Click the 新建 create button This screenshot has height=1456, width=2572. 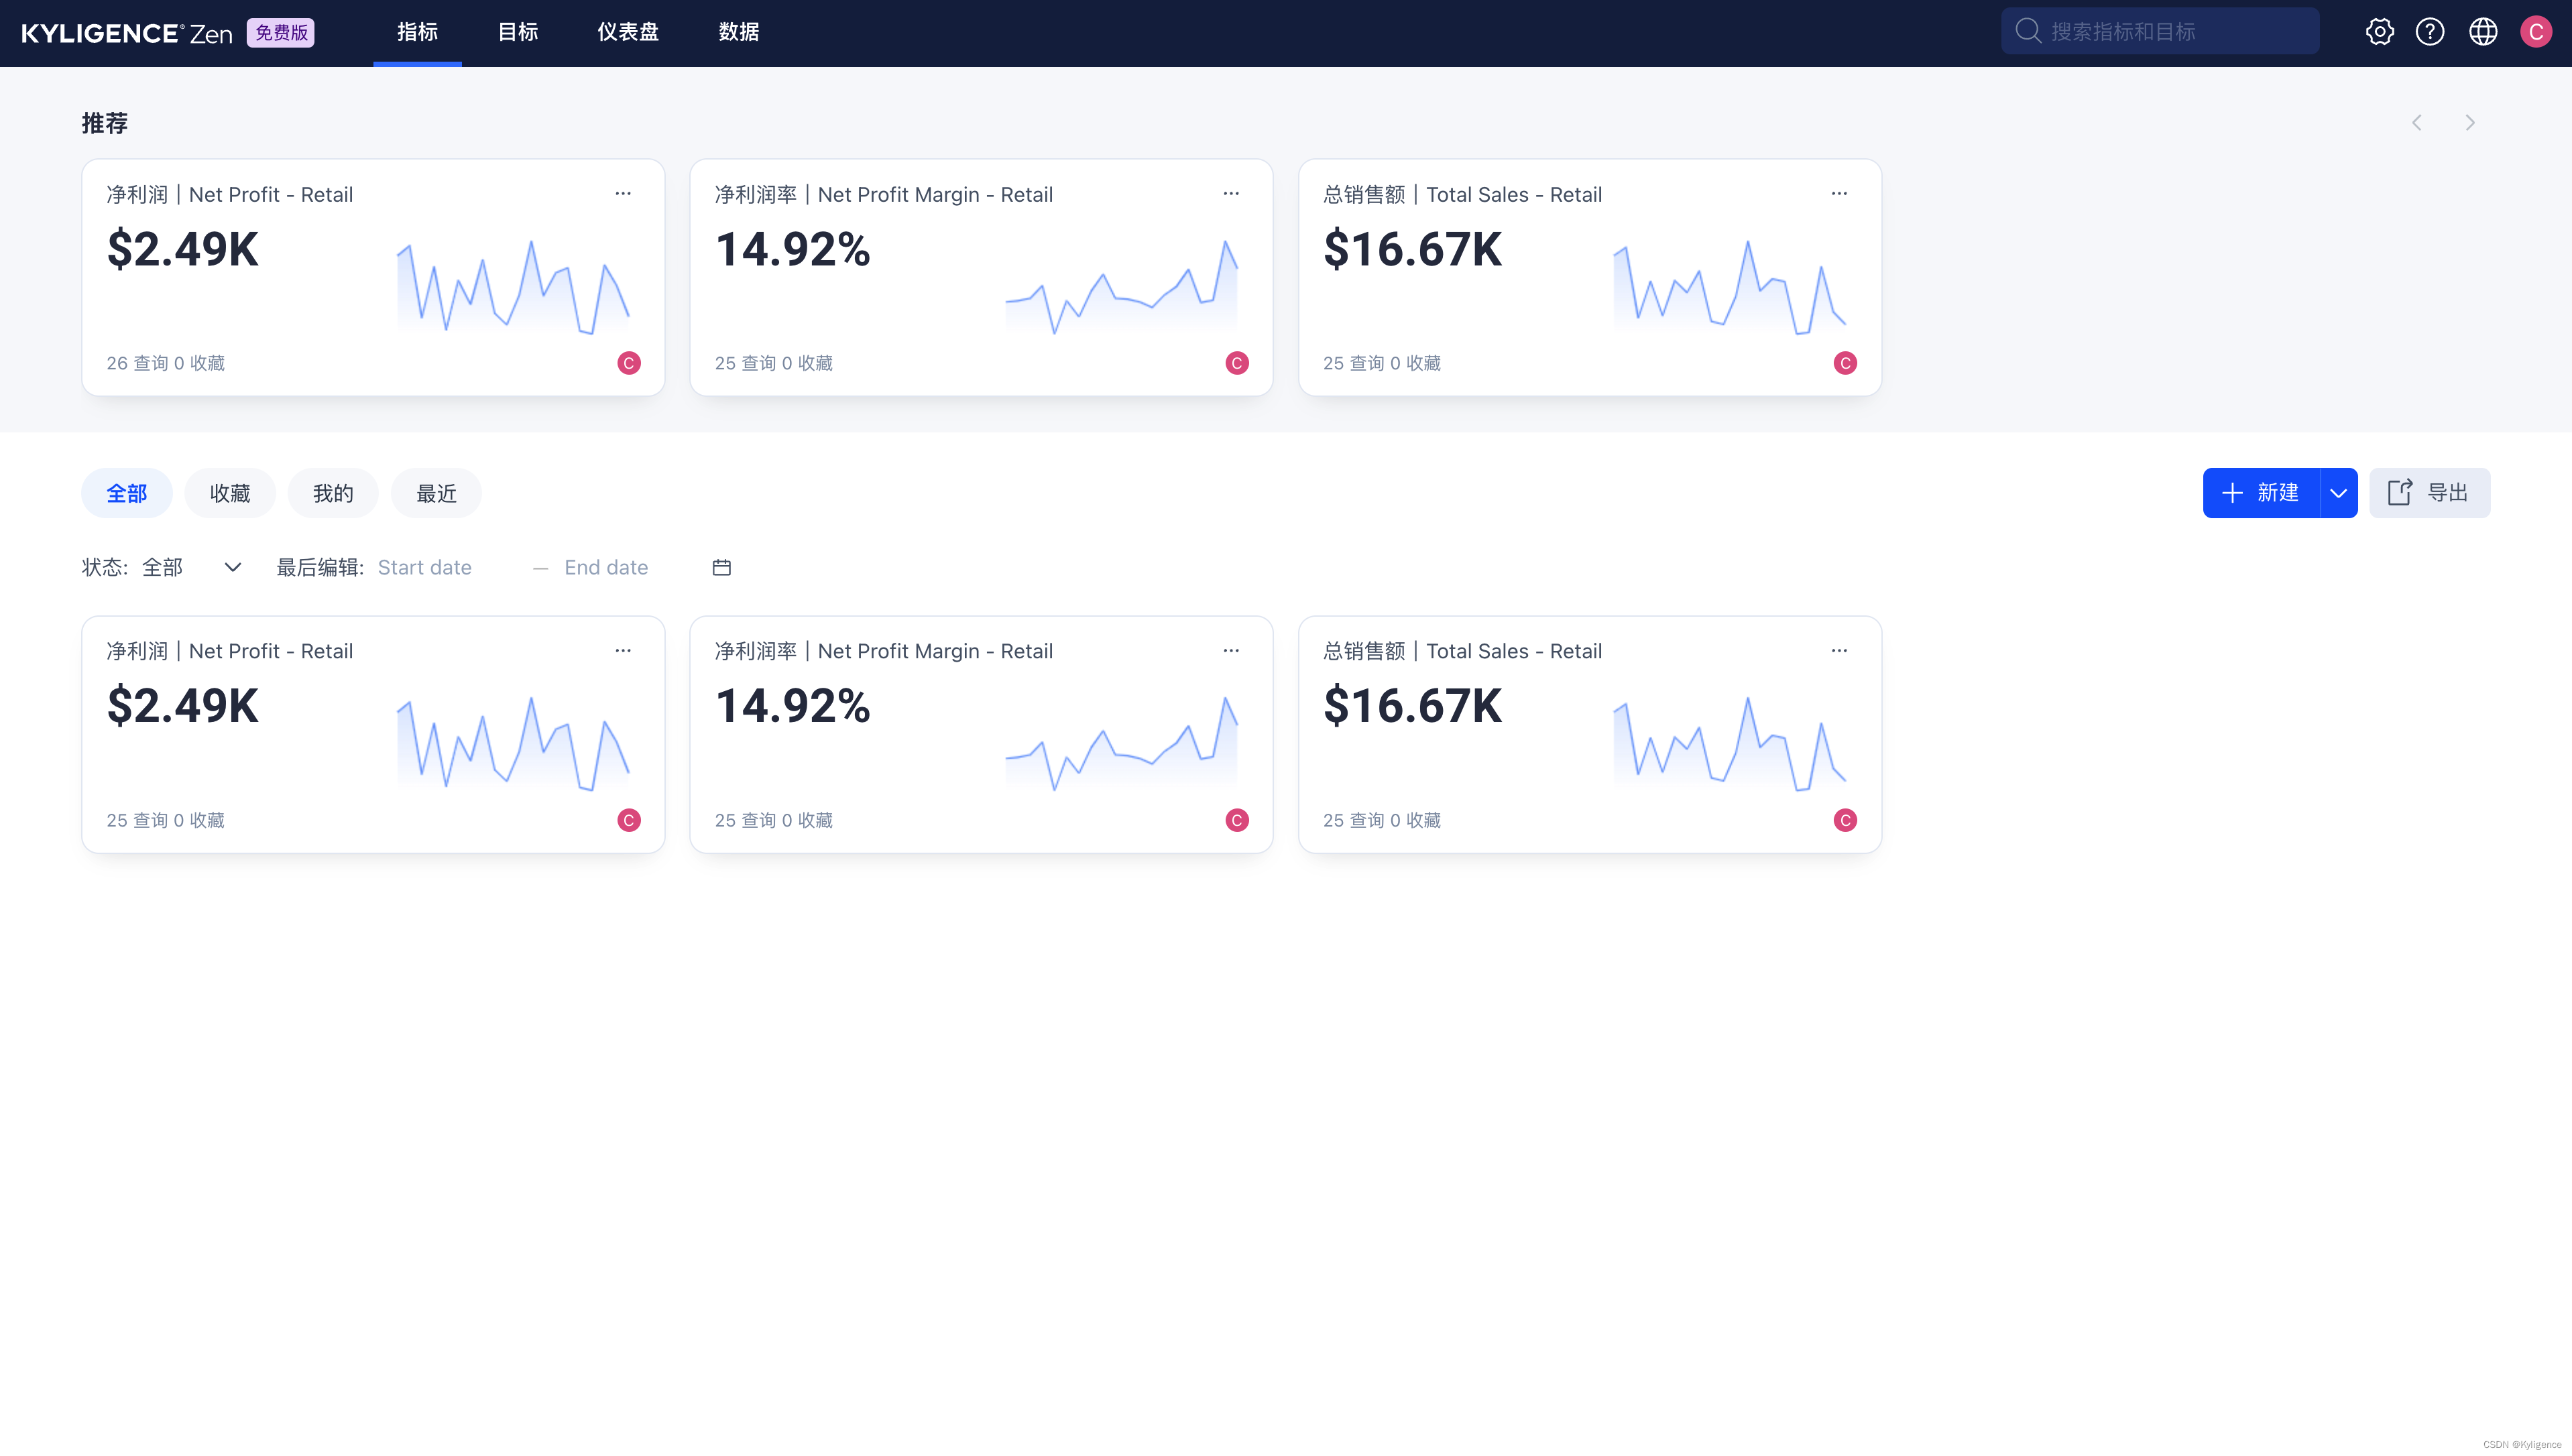tap(2261, 493)
